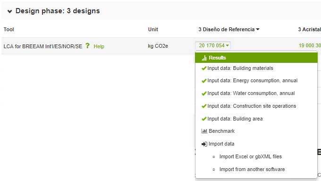Click the bar chart icon beside Results
This screenshot has height=181, width=321.
pyautogui.click(x=204, y=58)
